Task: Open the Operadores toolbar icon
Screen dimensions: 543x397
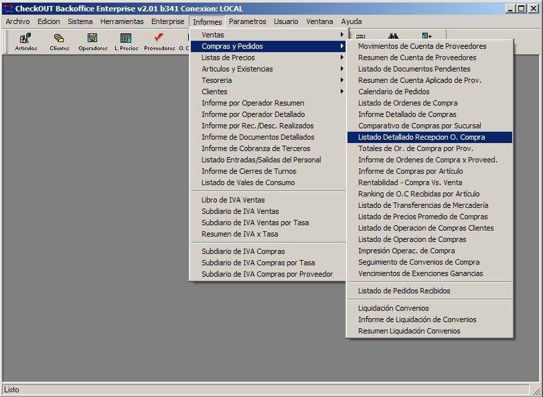Action: coord(93,42)
